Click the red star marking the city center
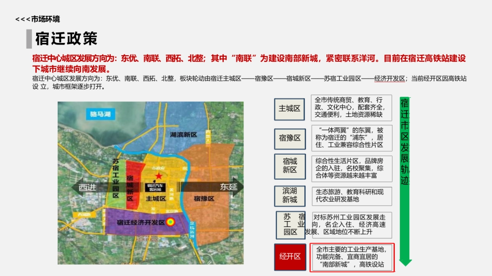The image size is (492, 276). (x=159, y=175)
